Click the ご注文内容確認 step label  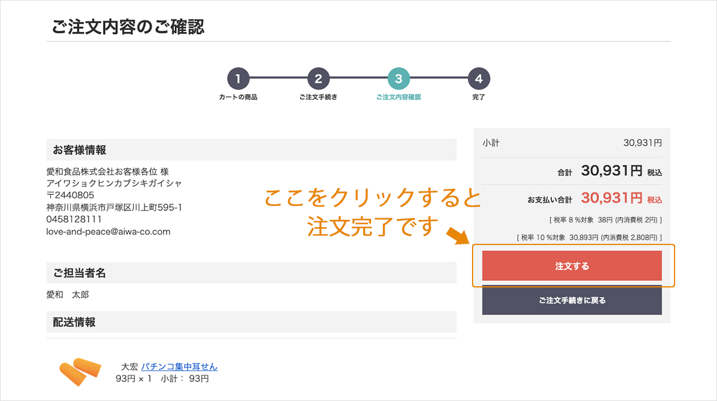pyautogui.click(x=399, y=97)
